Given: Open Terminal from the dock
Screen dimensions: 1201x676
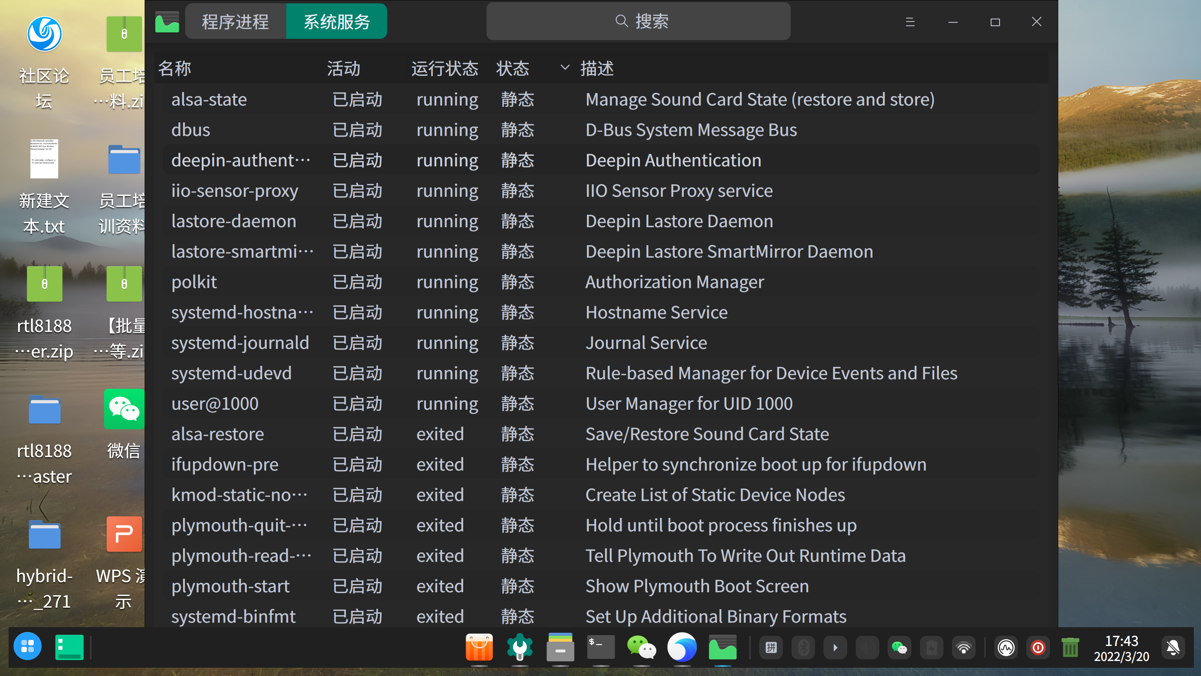Looking at the screenshot, I should (600, 647).
